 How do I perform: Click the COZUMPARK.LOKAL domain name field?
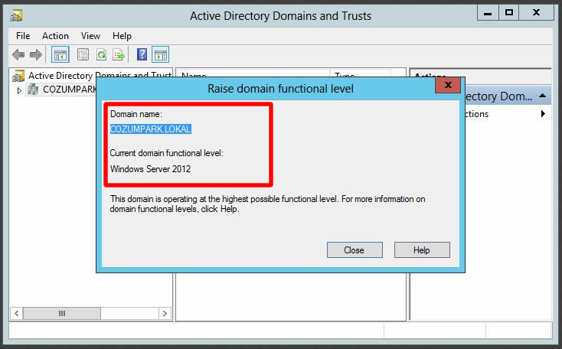(x=151, y=129)
